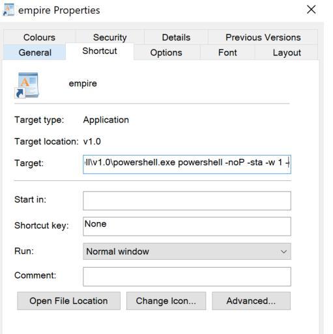Click the Shortcut key field showing None

[x=187, y=227]
